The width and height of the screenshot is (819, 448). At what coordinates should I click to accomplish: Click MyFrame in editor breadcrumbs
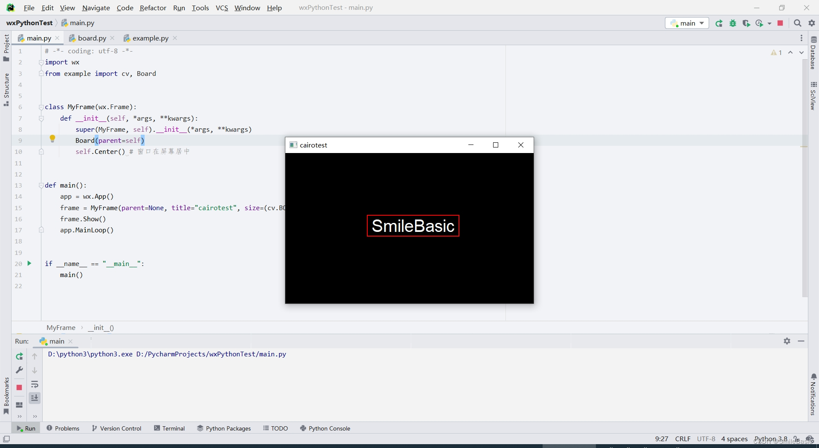(x=61, y=327)
